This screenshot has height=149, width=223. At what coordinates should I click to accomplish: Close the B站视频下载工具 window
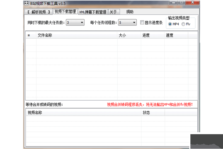click(x=192, y=3)
